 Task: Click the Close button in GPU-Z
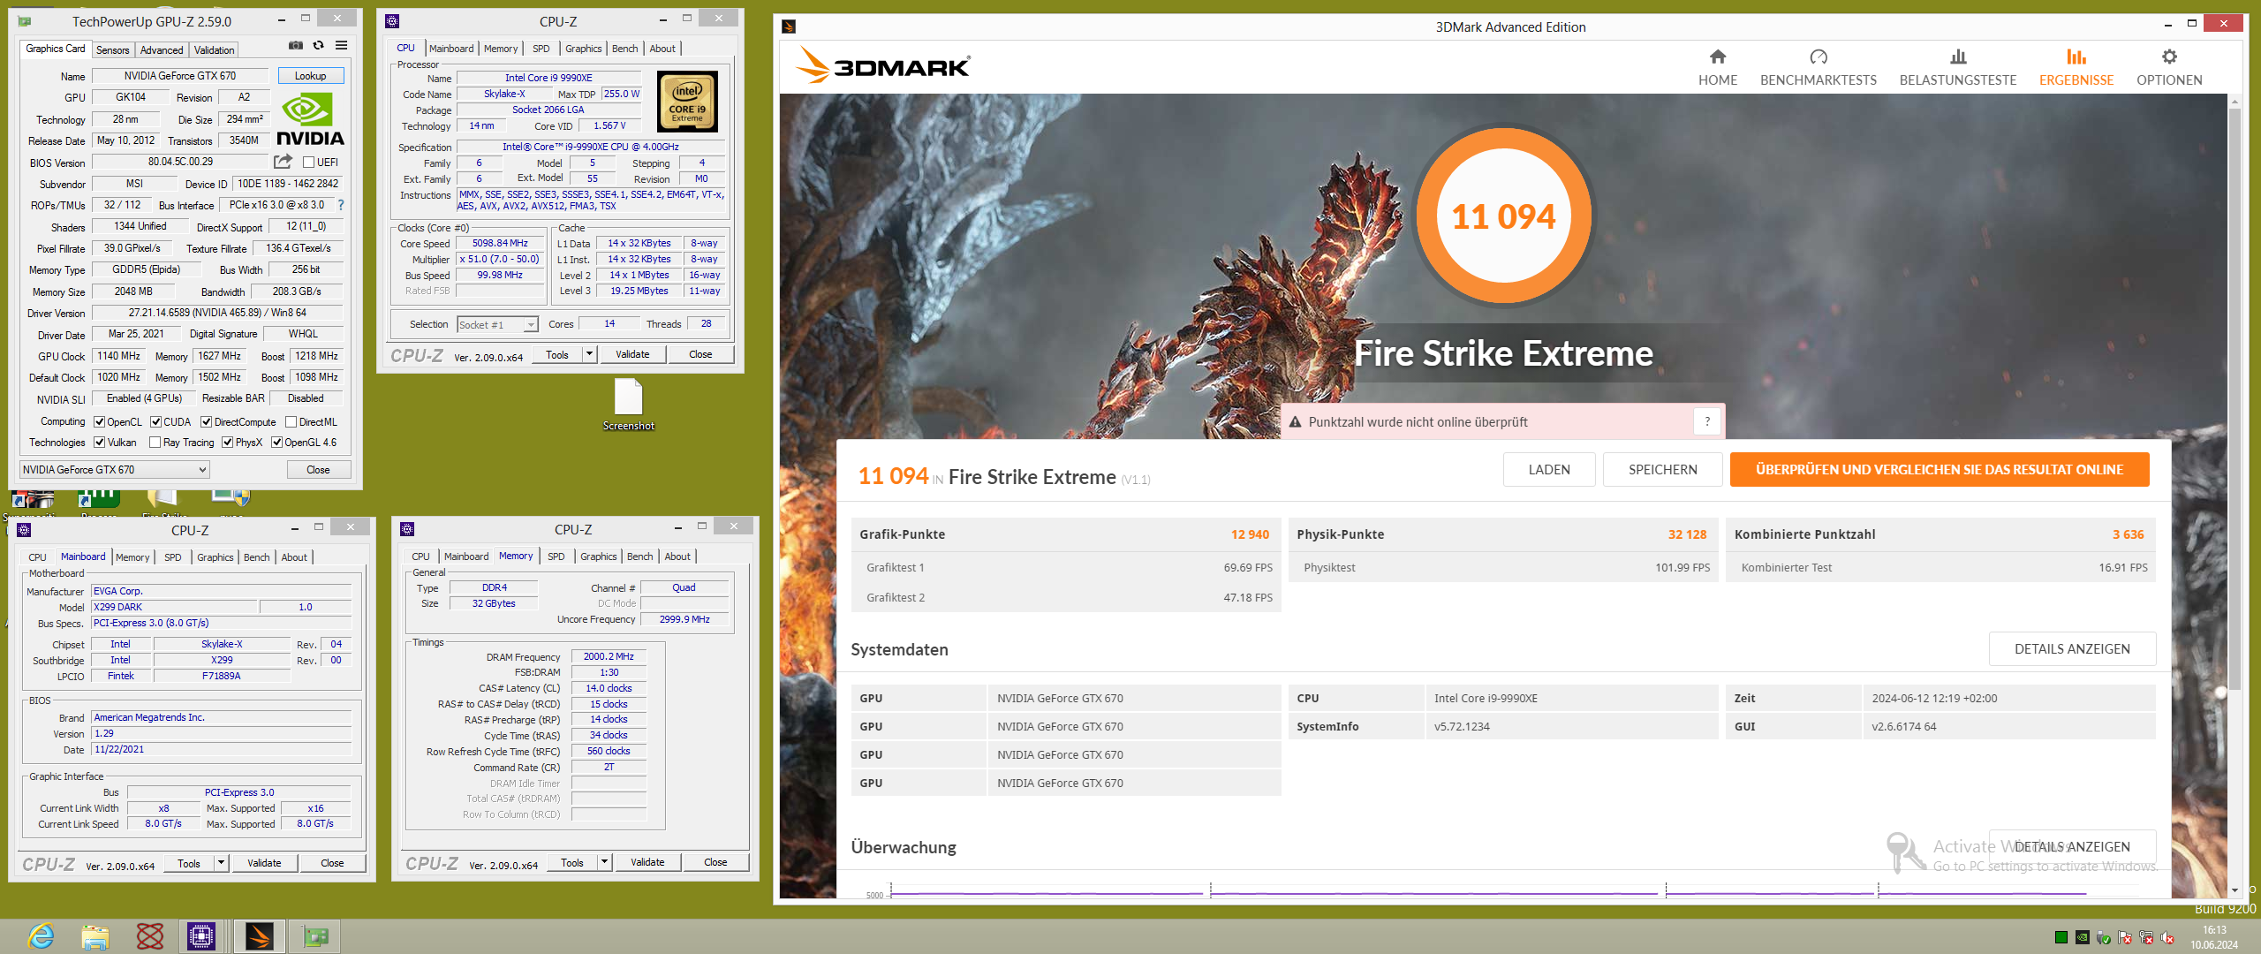pyautogui.click(x=318, y=470)
